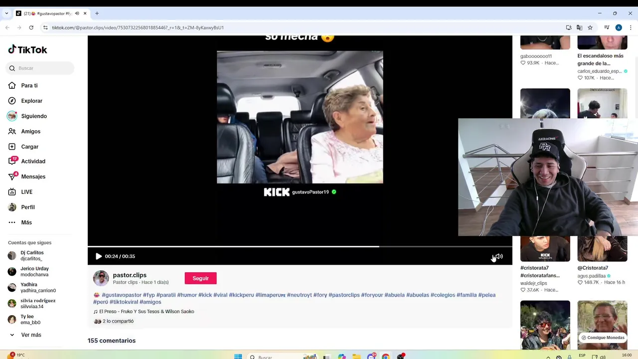
Task: Close the TikTok browser tab
Action: tap(85, 13)
